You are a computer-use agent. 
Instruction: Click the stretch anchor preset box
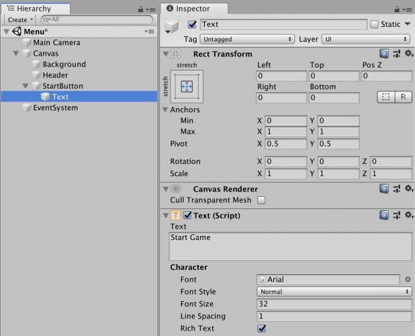(187, 87)
